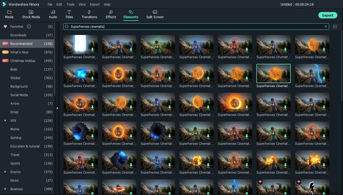Clear the search field with the X

[326, 26]
